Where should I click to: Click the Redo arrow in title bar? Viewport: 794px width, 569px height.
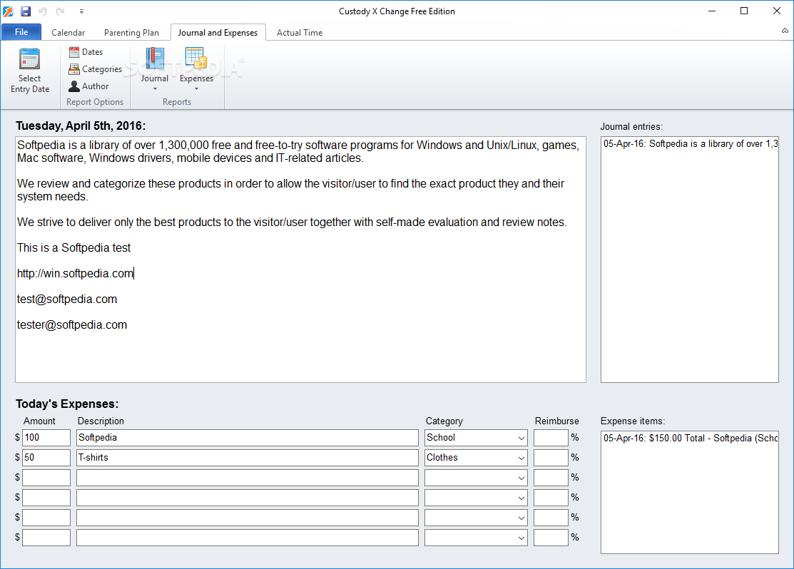60,11
